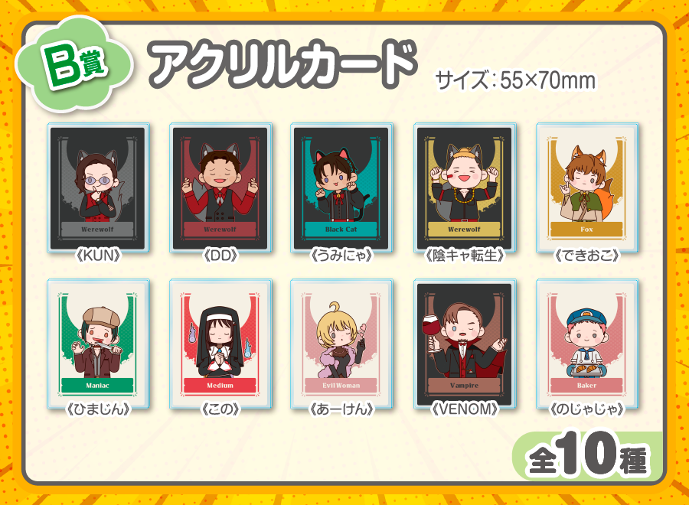Click the 《この》 name caption
This screenshot has width=689, height=505.
220,409
